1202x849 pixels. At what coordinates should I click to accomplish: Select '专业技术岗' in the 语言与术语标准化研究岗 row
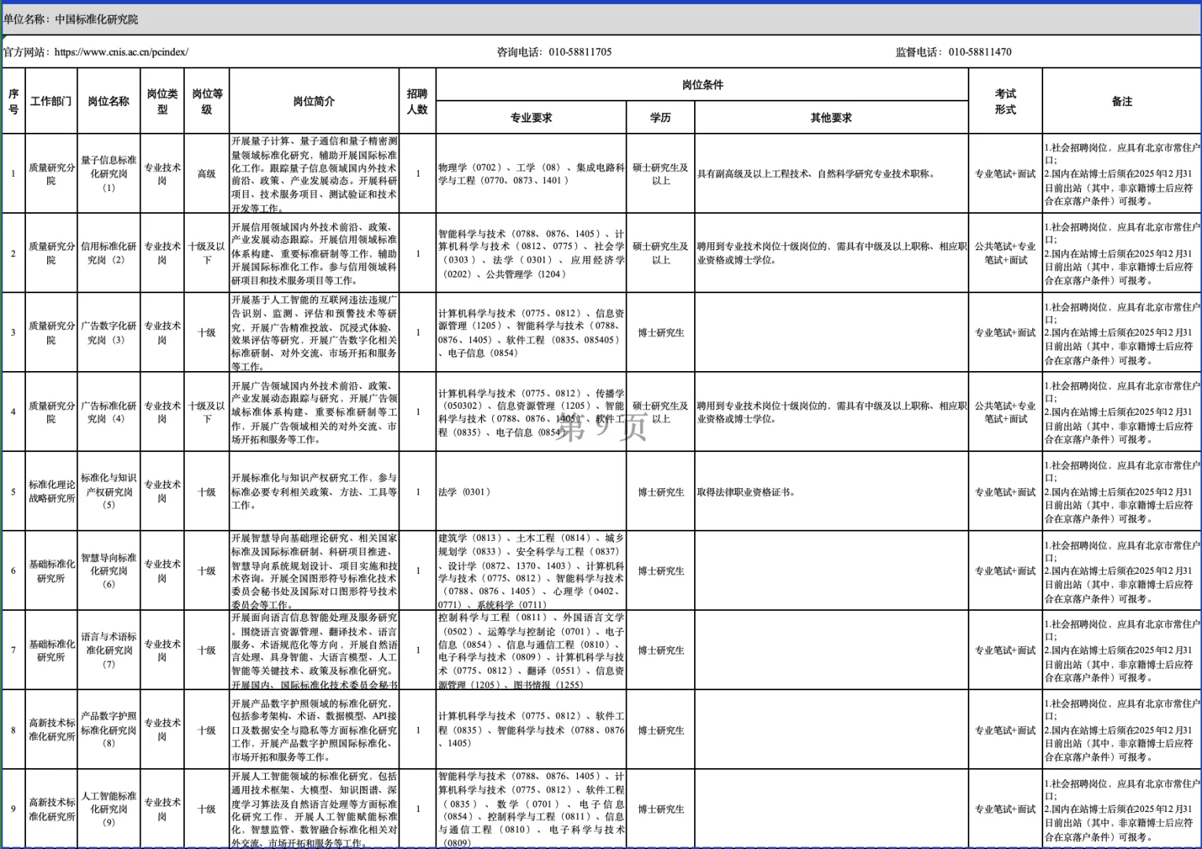[x=163, y=650]
